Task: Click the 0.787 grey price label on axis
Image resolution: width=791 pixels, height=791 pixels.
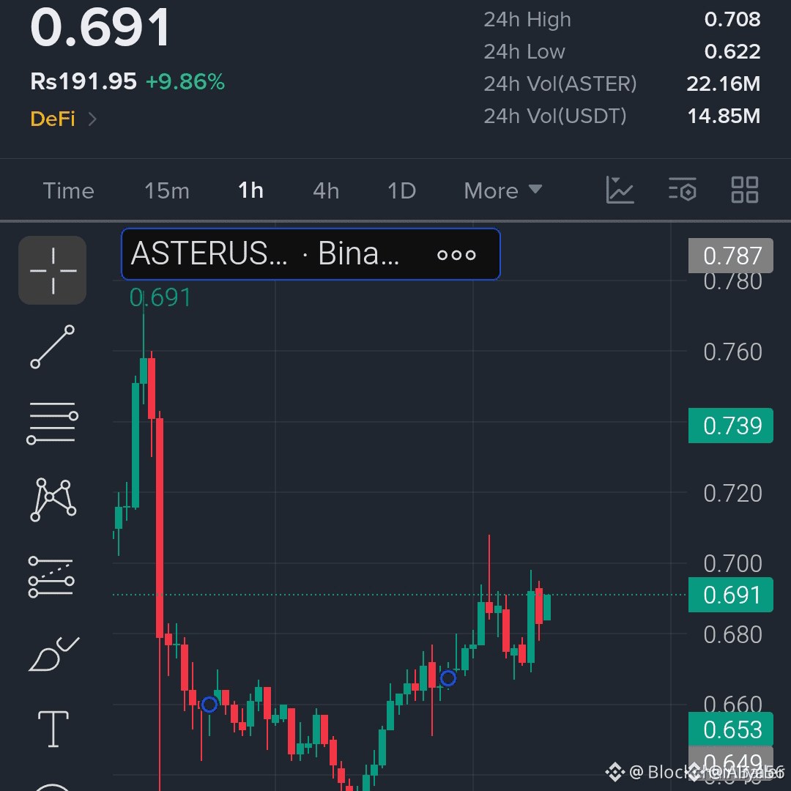Action: tap(731, 256)
